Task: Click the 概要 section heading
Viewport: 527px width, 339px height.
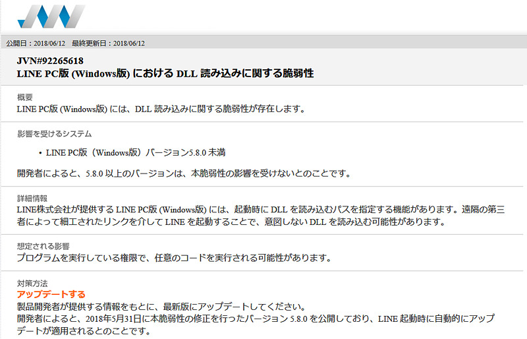Action: tap(25, 98)
